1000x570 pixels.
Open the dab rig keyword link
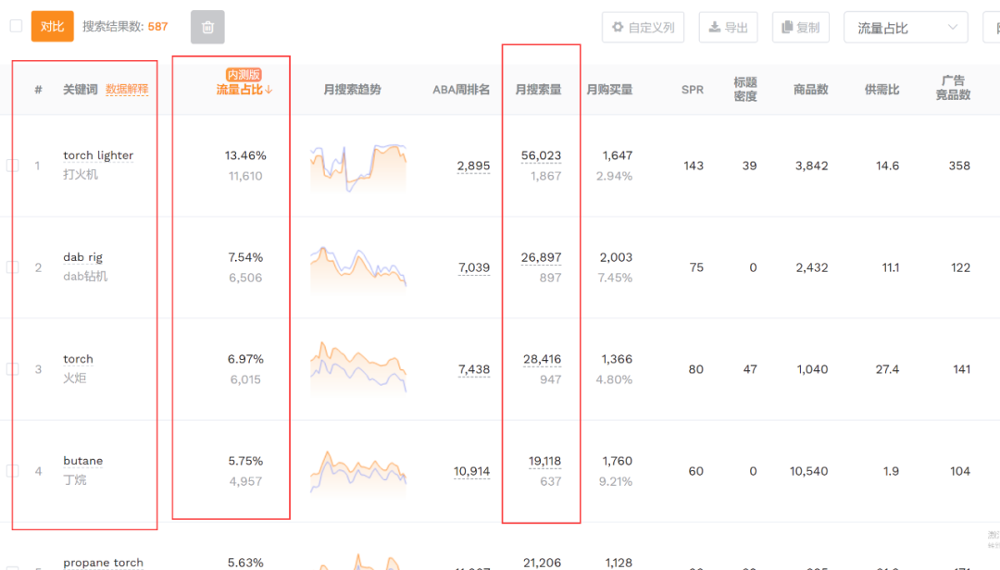coord(83,256)
